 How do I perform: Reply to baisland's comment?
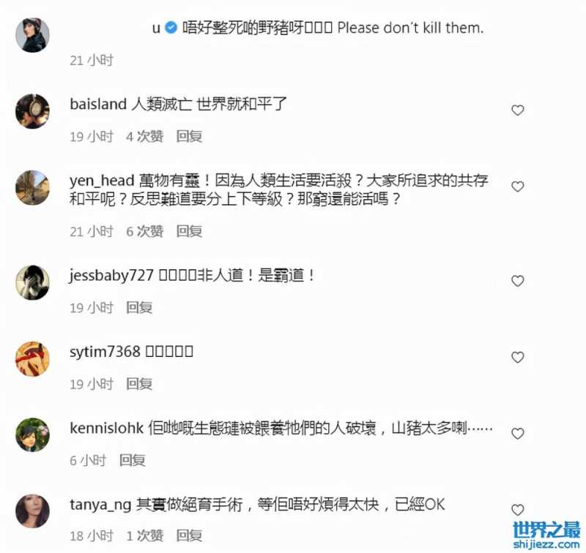(189, 137)
